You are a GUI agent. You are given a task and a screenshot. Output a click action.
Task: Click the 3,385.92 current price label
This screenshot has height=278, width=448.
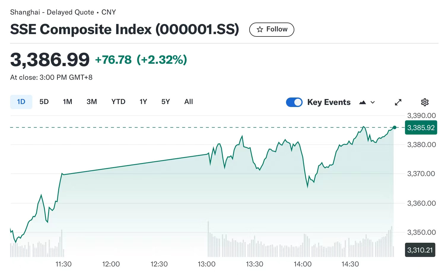coord(421,127)
